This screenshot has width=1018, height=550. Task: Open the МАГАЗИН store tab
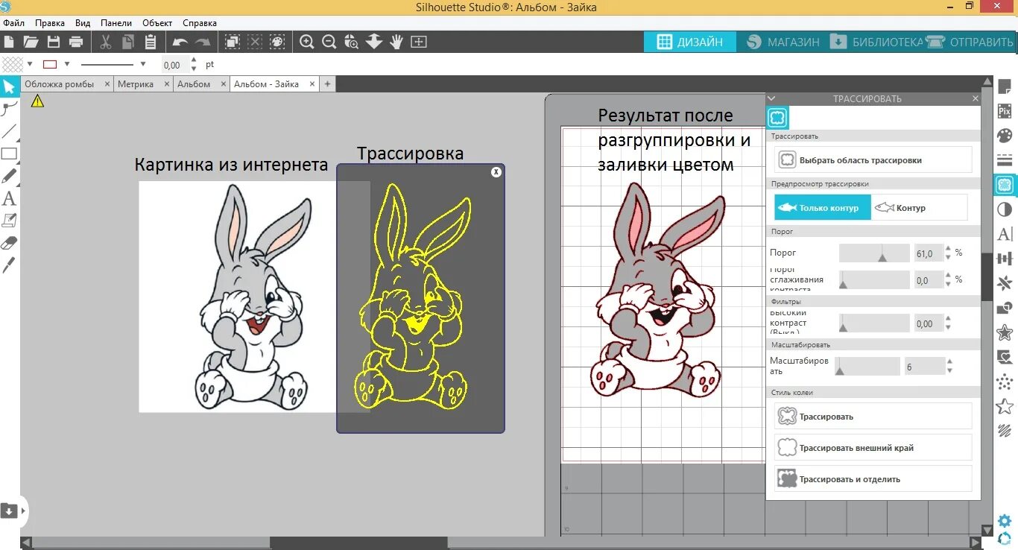783,42
